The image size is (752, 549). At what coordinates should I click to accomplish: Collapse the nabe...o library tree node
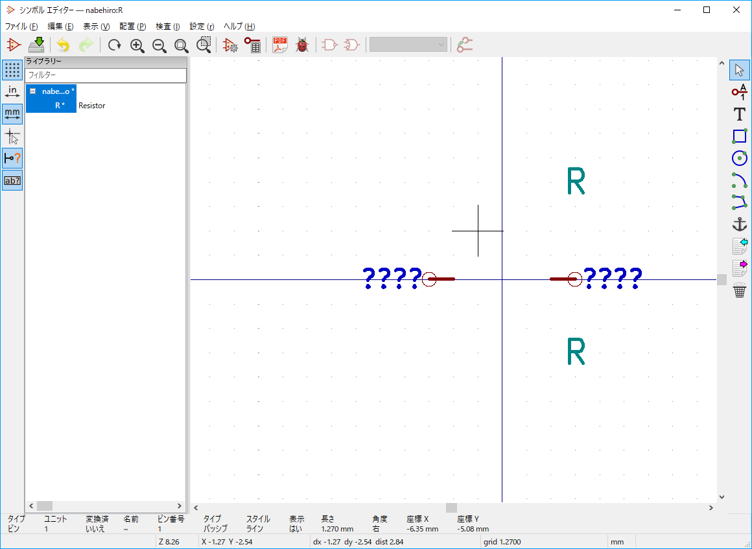32,91
